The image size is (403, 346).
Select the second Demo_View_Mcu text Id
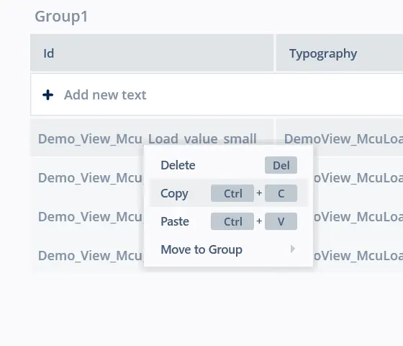(90, 178)
